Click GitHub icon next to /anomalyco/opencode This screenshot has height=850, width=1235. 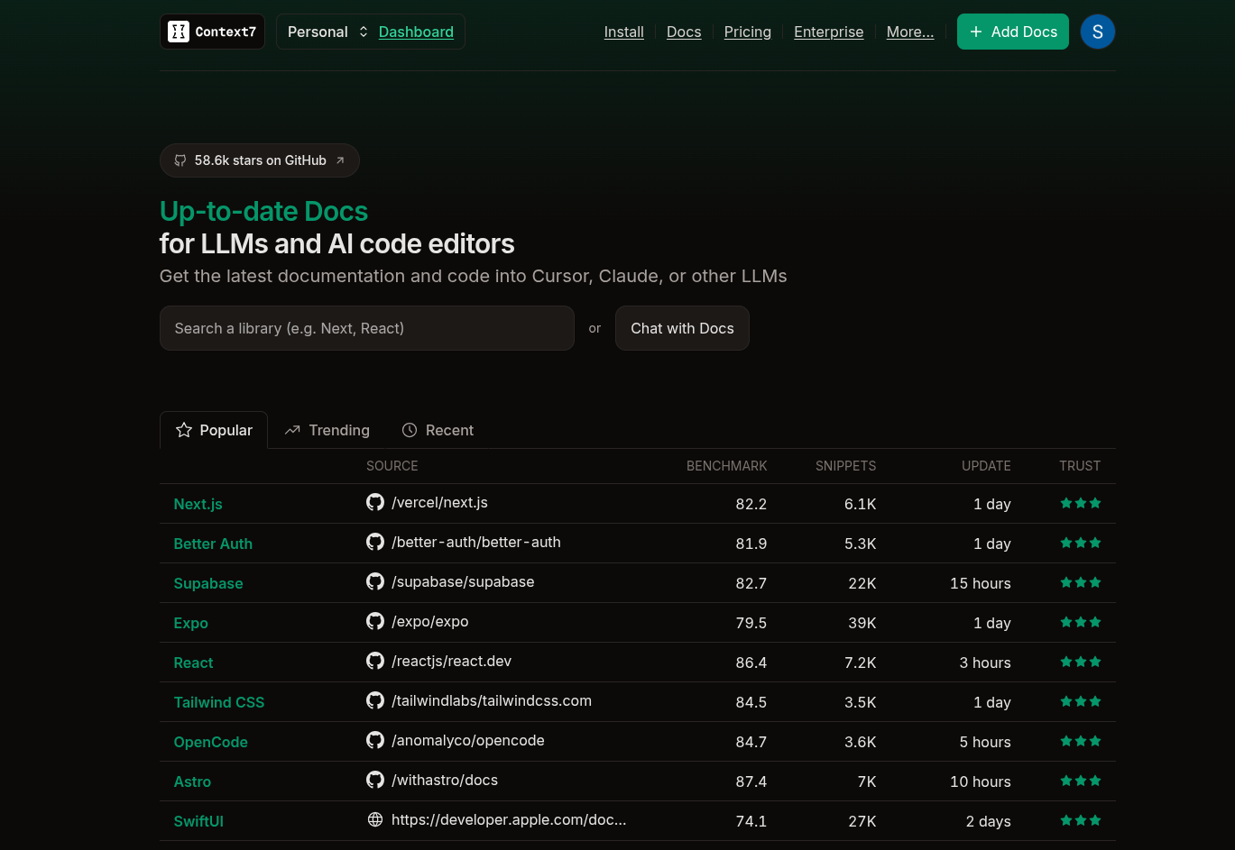375,740
